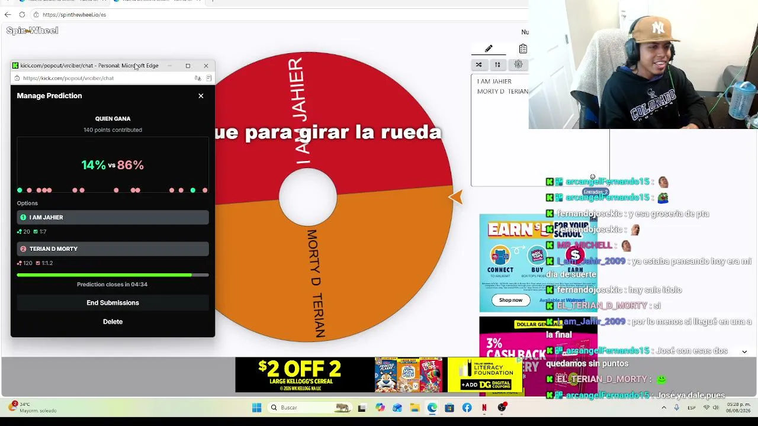Open the Wi-Fi network tray icon
This screenshot has width=758, height=426.
(706, 408)
